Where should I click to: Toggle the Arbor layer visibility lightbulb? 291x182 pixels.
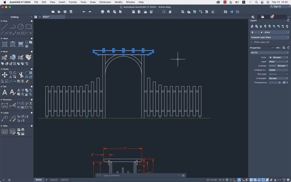tap(252, 32)
